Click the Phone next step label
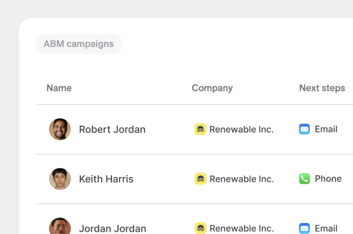353x234 pixels. point(328,179)
